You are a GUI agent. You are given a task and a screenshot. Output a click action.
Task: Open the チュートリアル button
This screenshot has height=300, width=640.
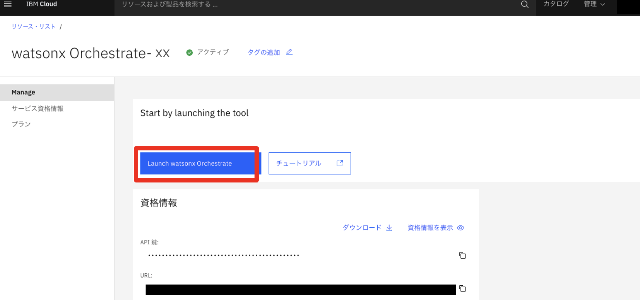299,164
